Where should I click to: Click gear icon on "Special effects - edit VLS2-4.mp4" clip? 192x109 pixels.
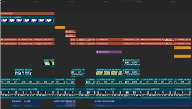pos(142,79)
